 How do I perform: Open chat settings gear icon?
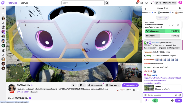click(172, 100)
